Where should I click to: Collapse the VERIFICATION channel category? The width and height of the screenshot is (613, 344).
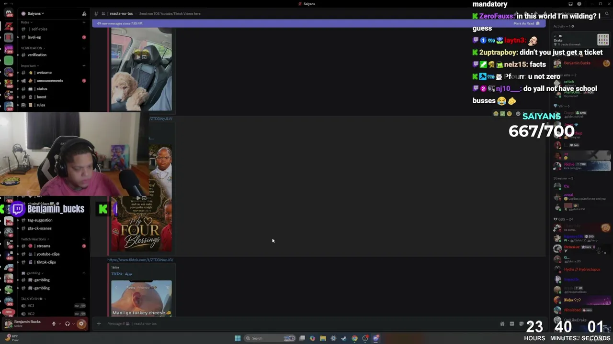[33, 48]
